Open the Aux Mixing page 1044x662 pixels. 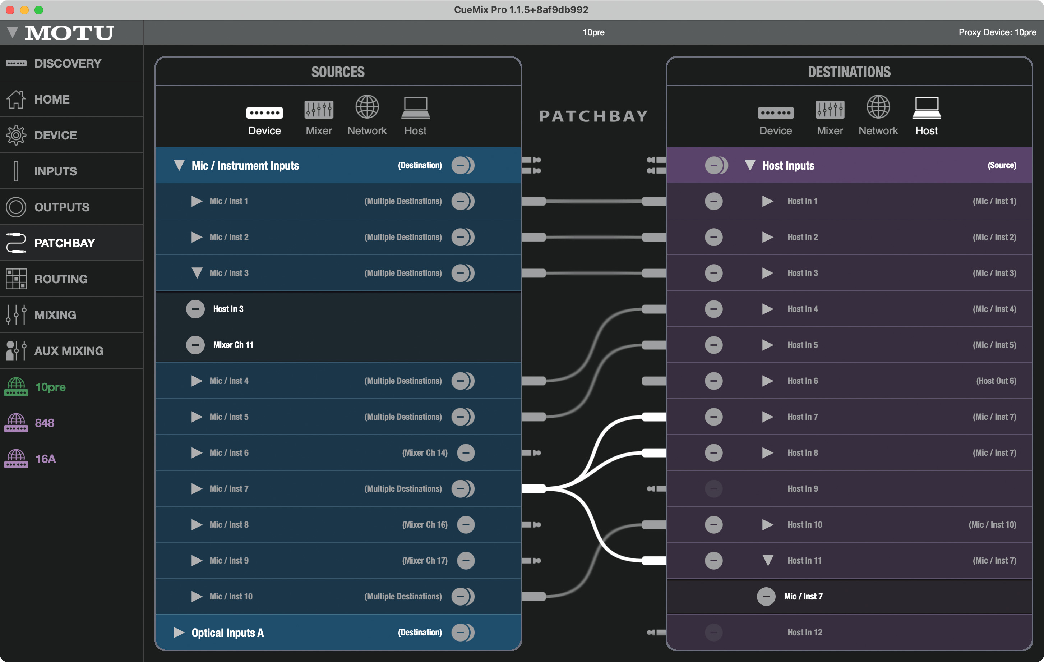tap(69, 350)
